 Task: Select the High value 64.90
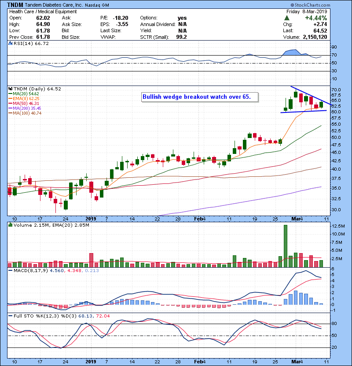point(43,24)
